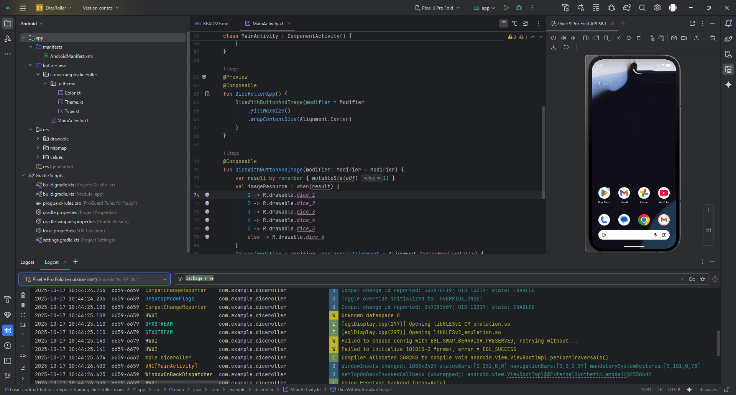The width and height of the screenshot is (736, 395).
Task: Open the Terminal tool window
Action: click(x=7, y=361)
